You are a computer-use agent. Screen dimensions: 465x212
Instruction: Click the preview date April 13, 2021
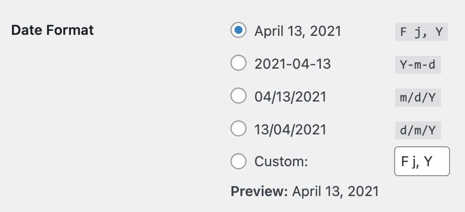click(335, 192)
